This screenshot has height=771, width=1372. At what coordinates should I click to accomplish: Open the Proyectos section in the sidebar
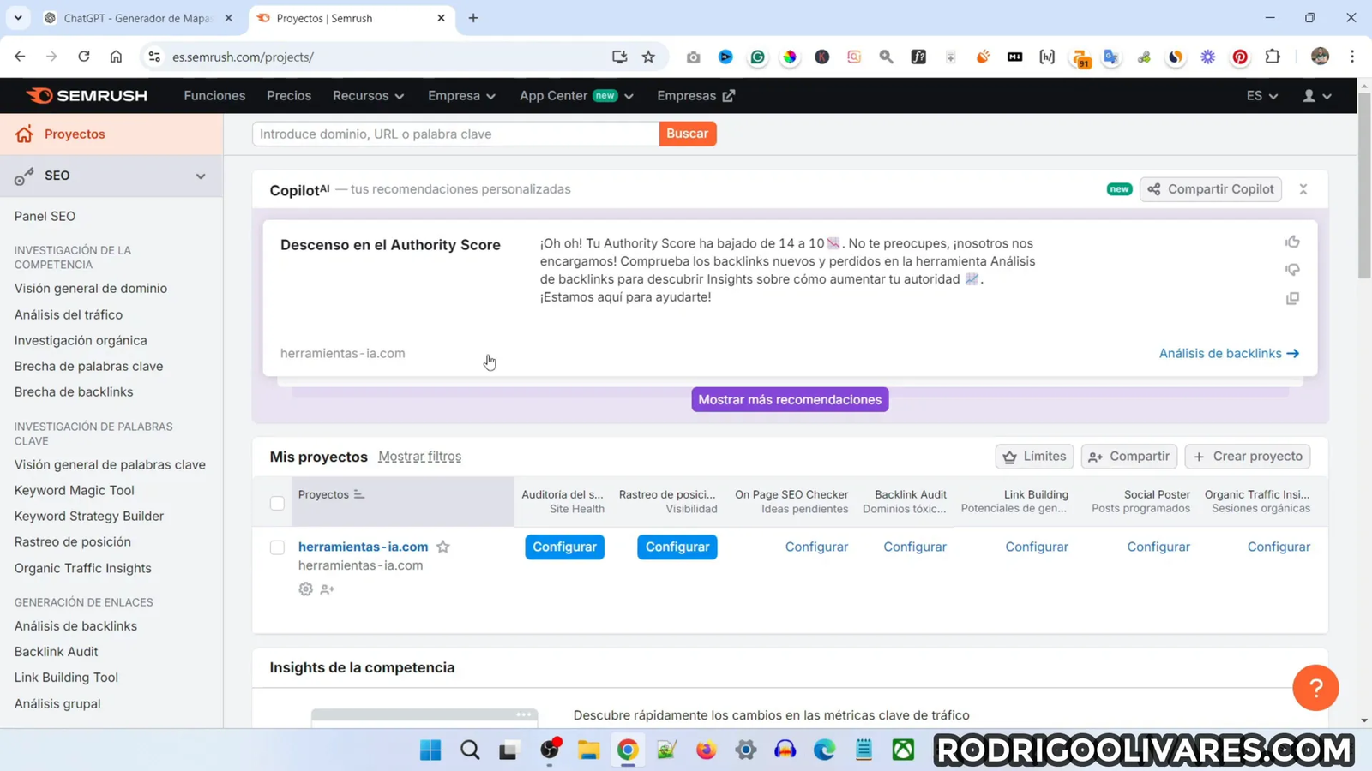pos(74,134)
